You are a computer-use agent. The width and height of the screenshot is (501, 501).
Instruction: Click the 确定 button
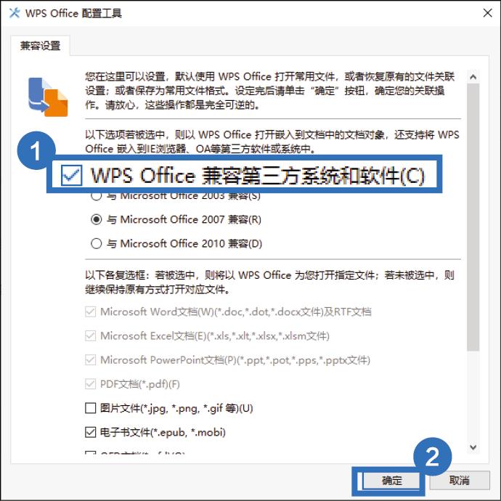click(x=391, y=480)
